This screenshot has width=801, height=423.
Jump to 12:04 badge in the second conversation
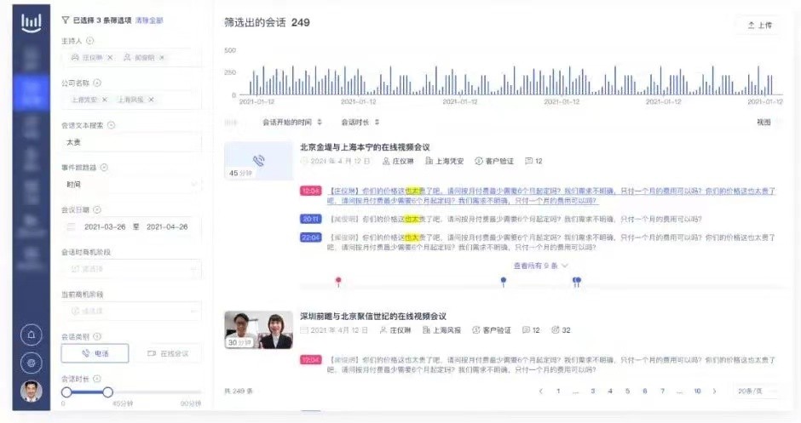point(310,360)
